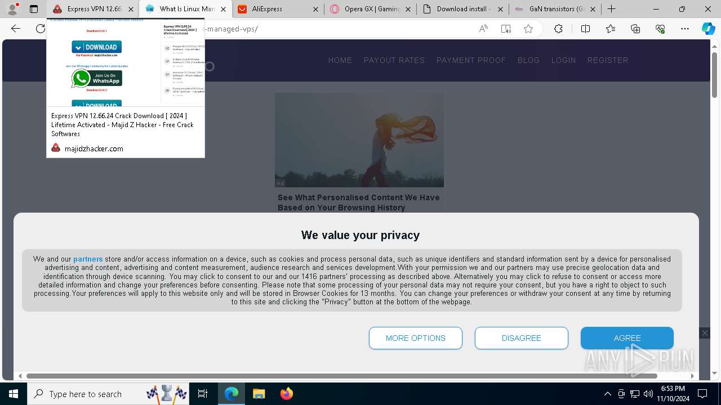This screenshot has height=405, width=721.
Task: Open the clock showing 6:53 PM
Action: (x=673, y=394)
